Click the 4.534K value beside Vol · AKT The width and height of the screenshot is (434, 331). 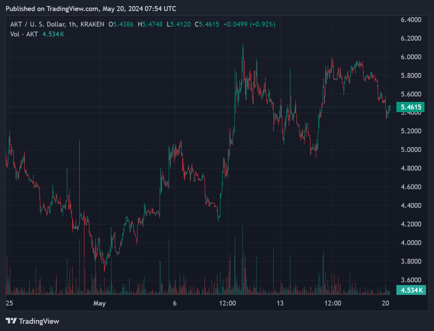[x=52, y=34]
